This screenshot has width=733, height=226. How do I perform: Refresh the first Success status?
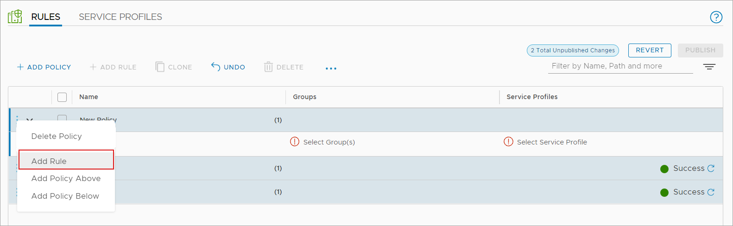[x=711, y=168]
